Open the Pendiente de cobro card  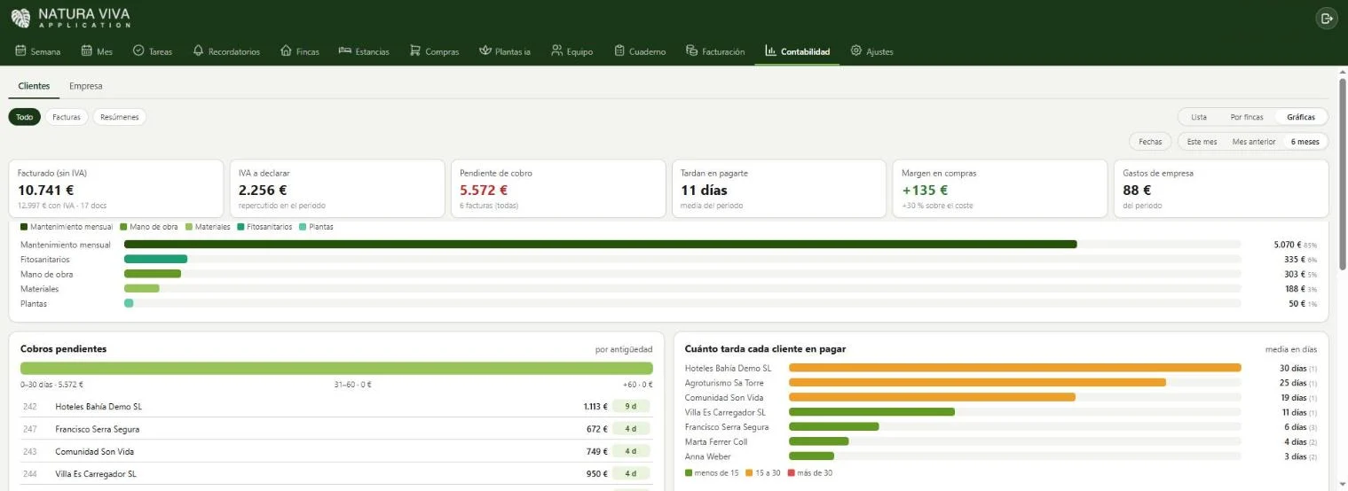coord(558,189)
